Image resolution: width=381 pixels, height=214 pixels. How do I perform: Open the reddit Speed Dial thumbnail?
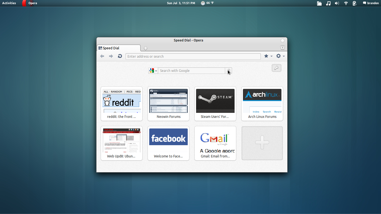tap(122, 101)
